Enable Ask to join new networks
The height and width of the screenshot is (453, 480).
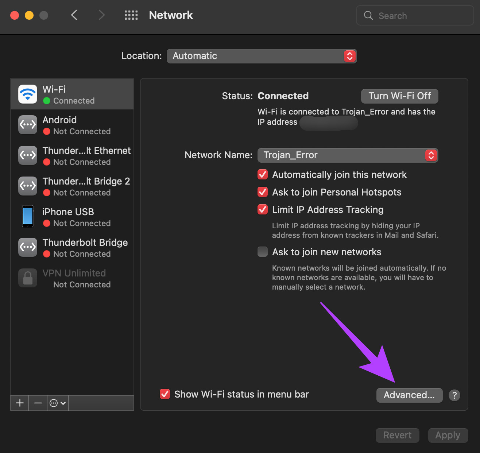(x=262, y=252)
